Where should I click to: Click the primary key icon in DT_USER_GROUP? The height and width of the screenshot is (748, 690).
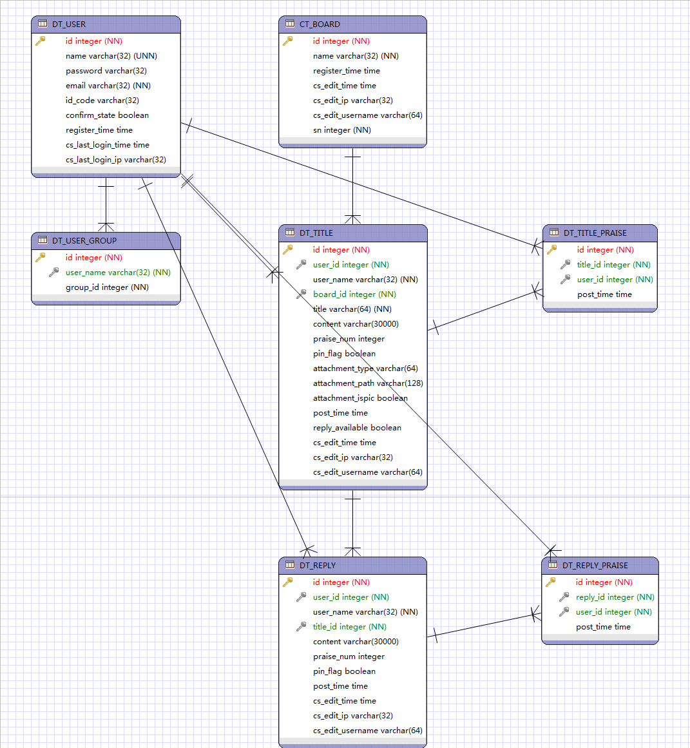pos(41,258)
